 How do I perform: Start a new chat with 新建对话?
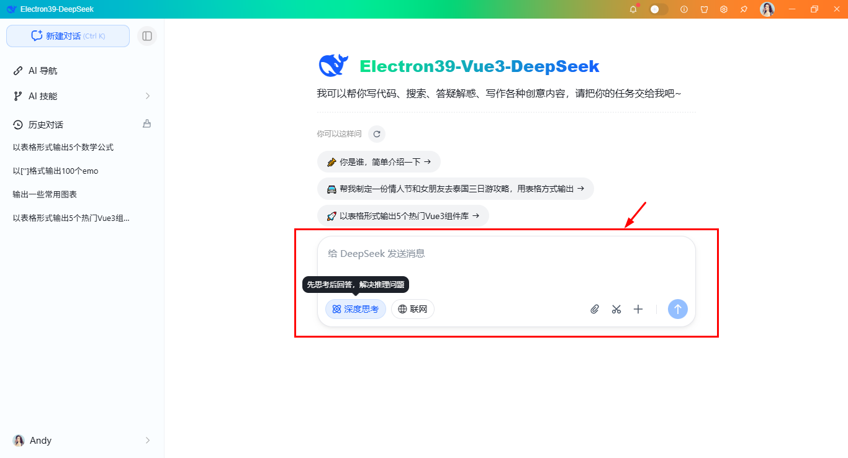[x=68, y=35]
